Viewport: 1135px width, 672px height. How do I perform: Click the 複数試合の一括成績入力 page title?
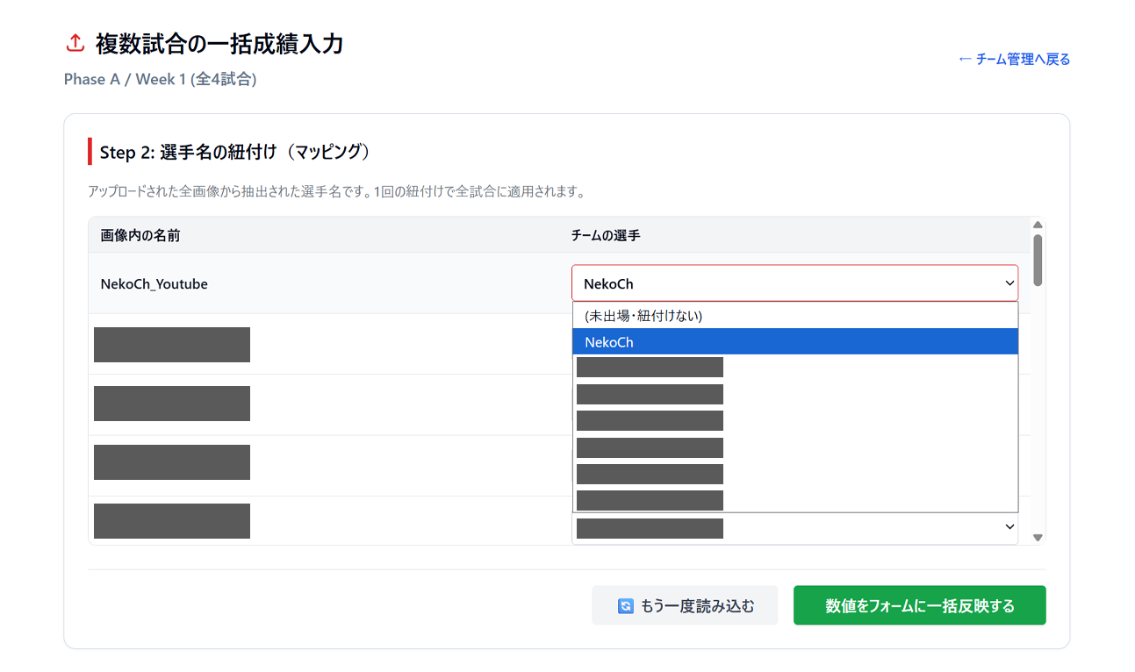click(219, 43)
